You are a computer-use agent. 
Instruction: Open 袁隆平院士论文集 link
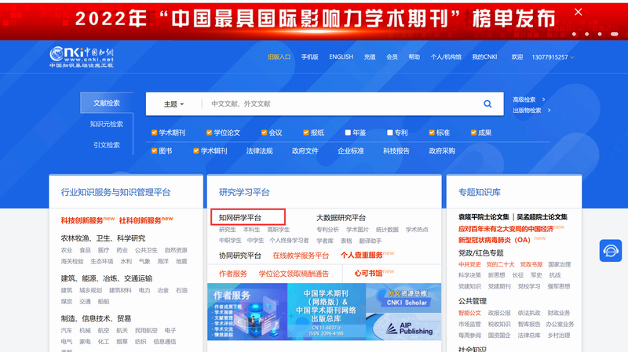(x=484, y=217)
